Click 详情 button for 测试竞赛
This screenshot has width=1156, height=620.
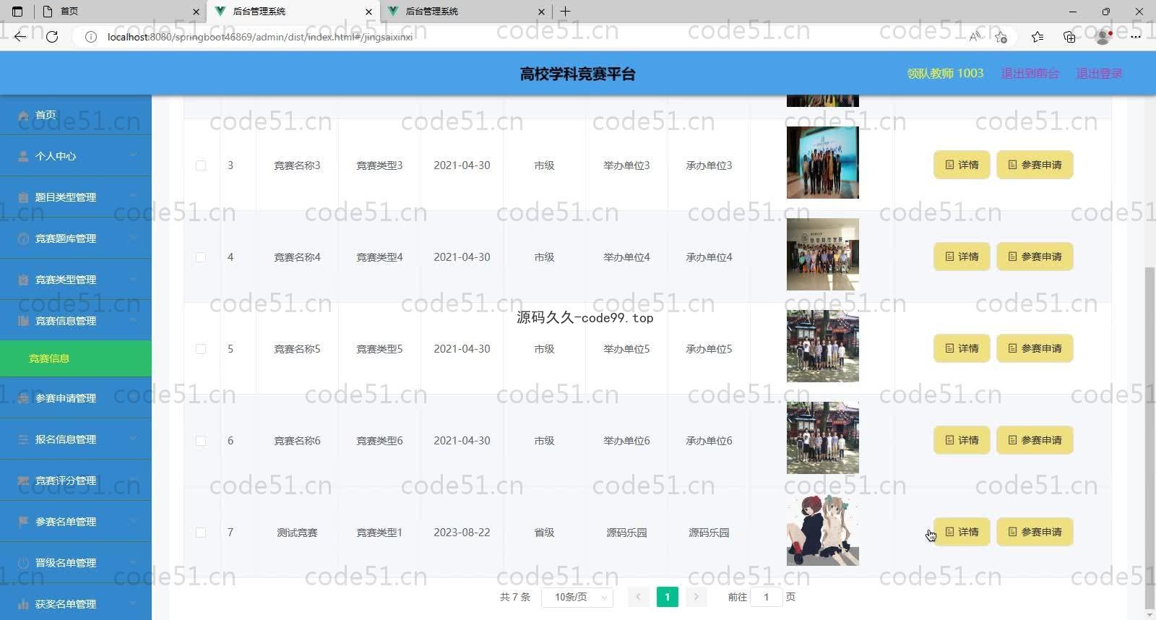click(962, 532)
